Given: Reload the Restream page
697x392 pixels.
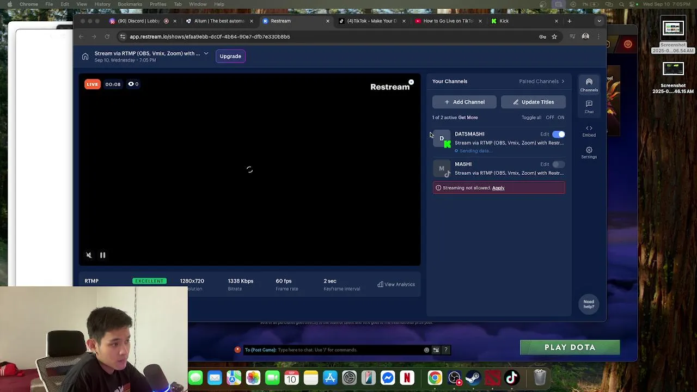Looking at the screenshot, I should click(x=107, y=36).
